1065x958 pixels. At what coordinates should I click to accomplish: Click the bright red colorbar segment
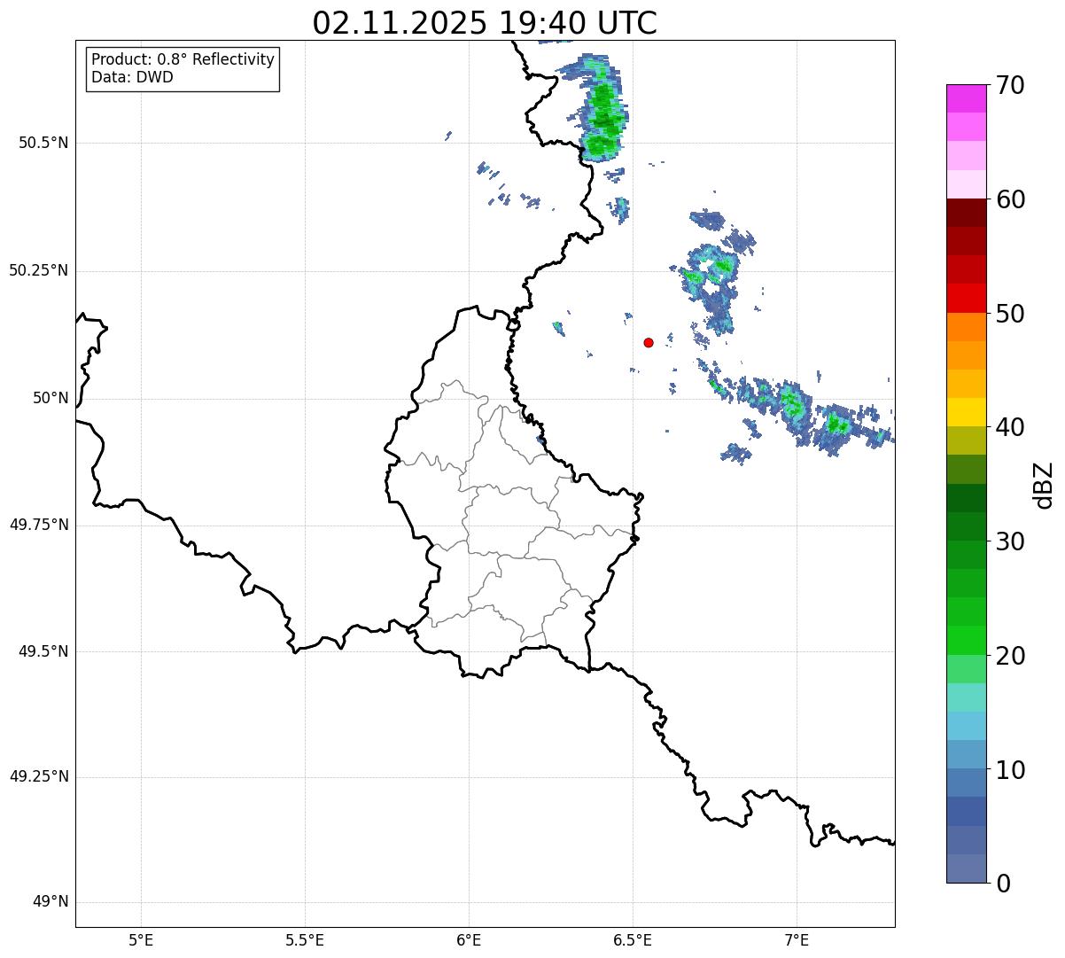[966, 298]
